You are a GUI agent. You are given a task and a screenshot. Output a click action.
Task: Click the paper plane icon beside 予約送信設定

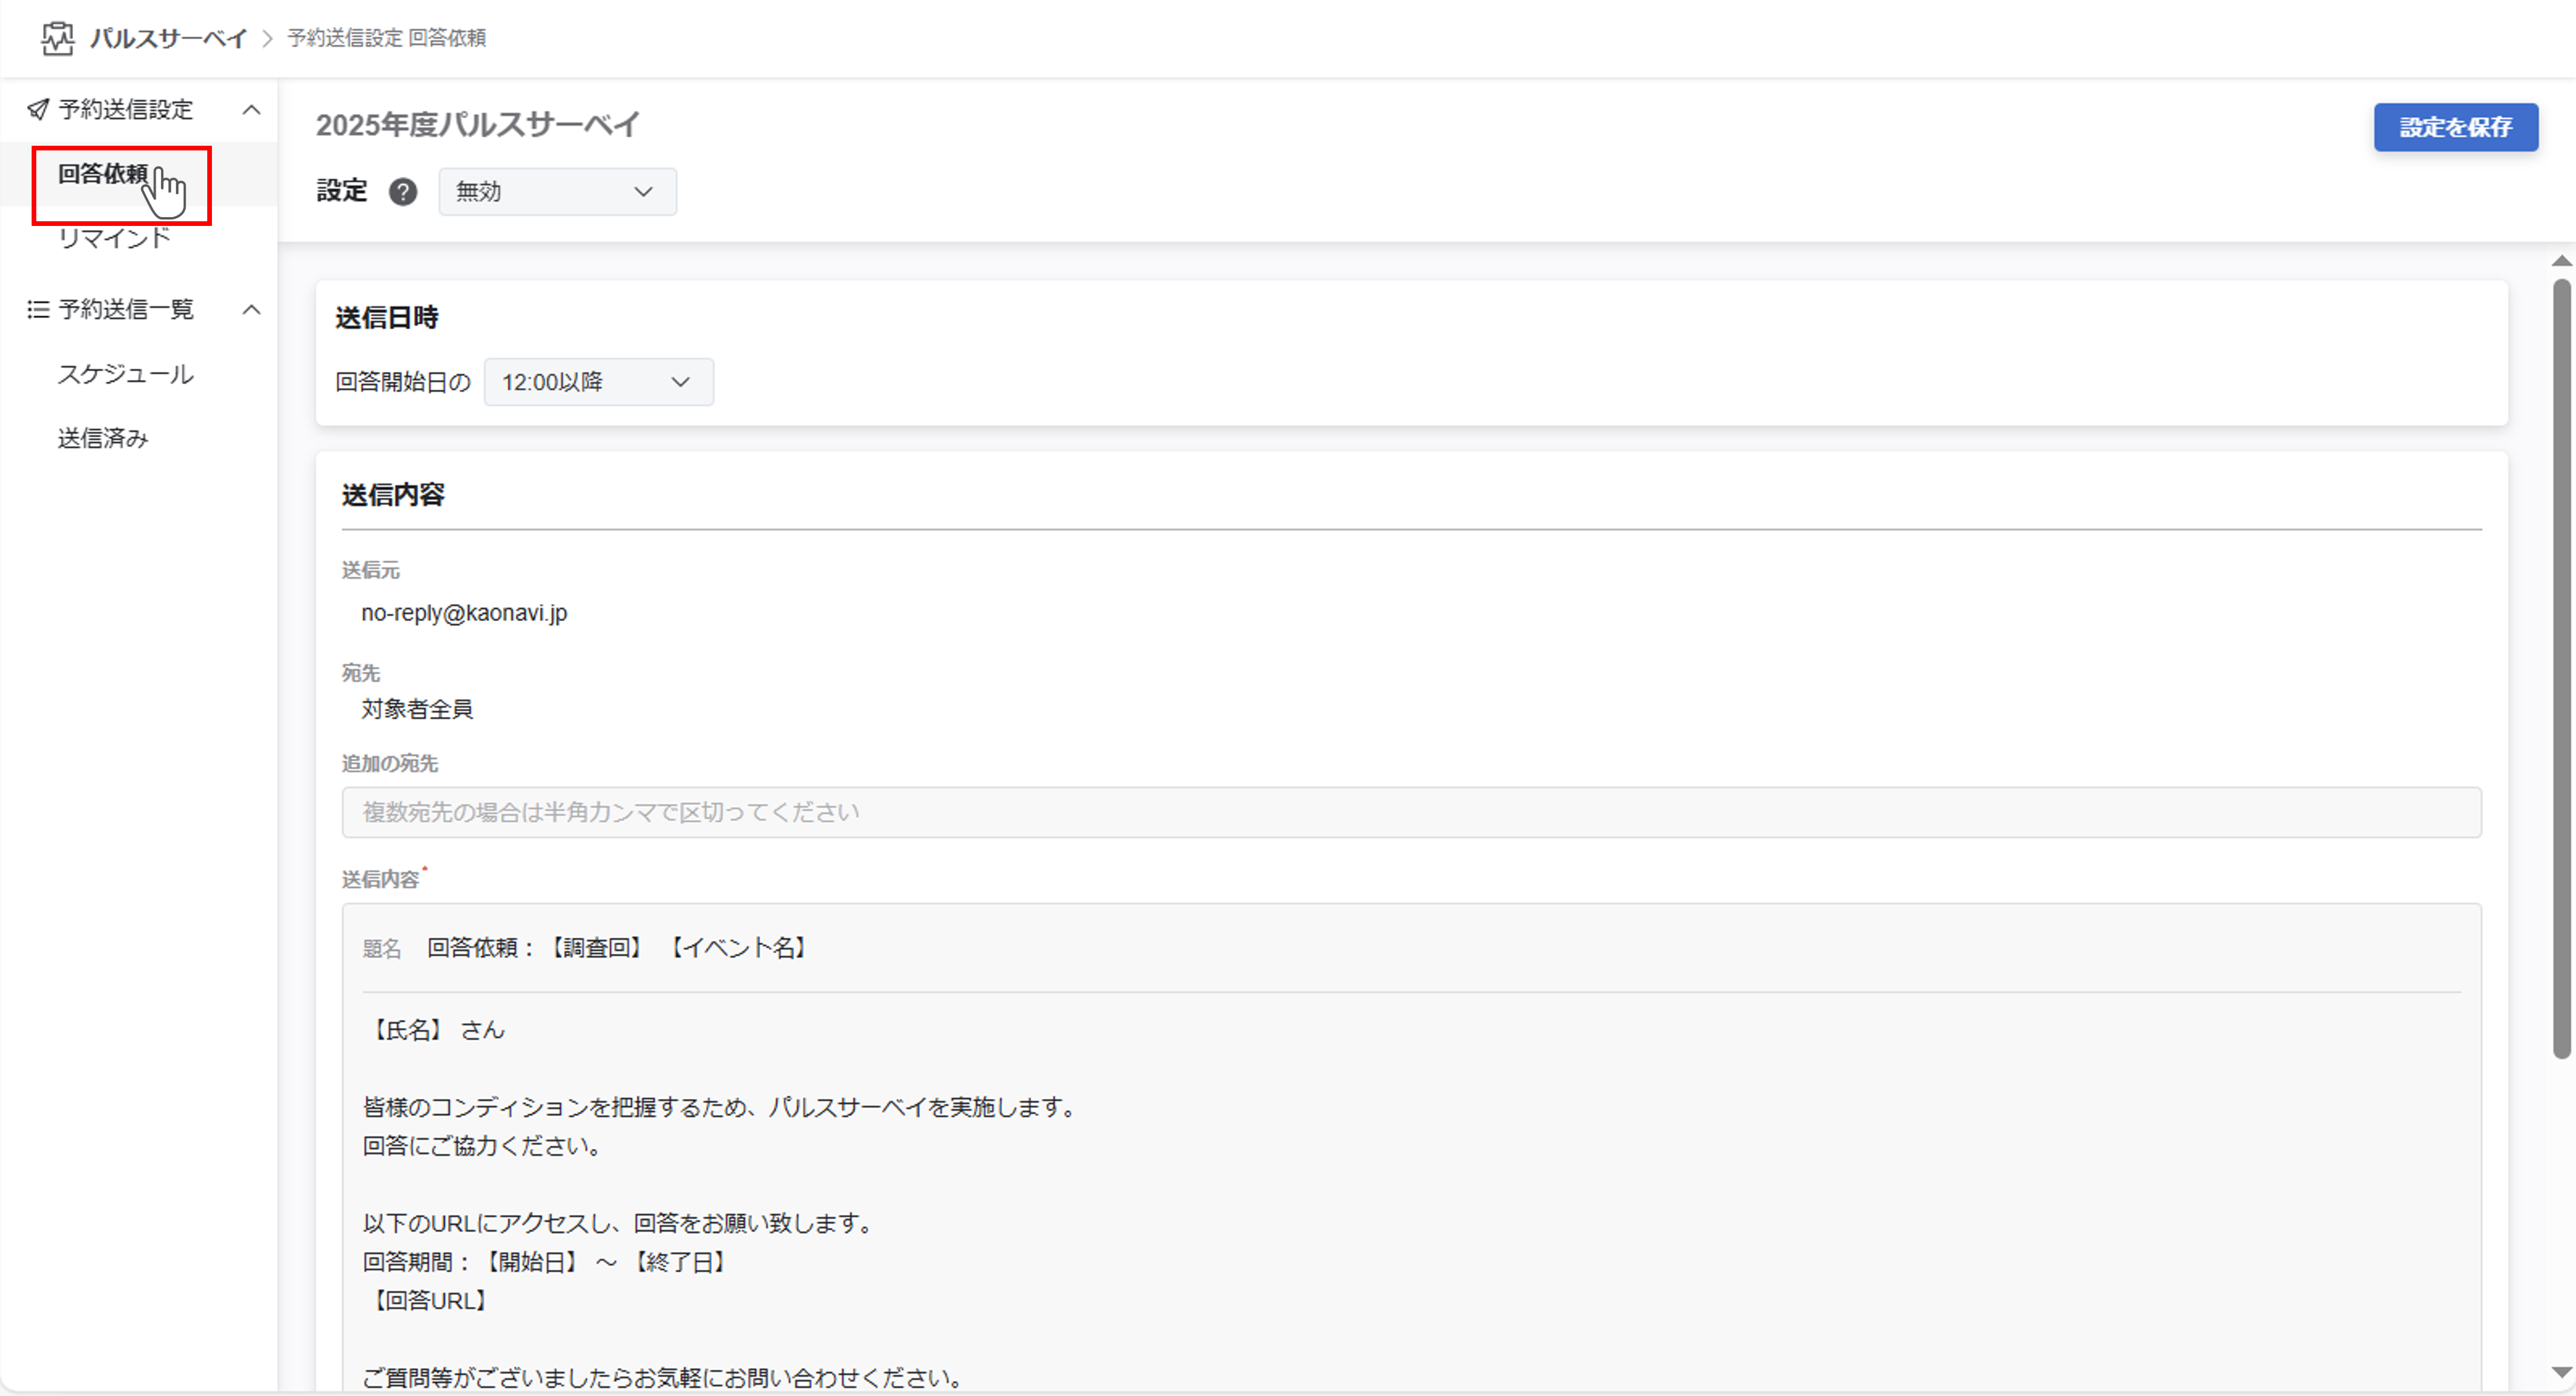click(38, 109)
